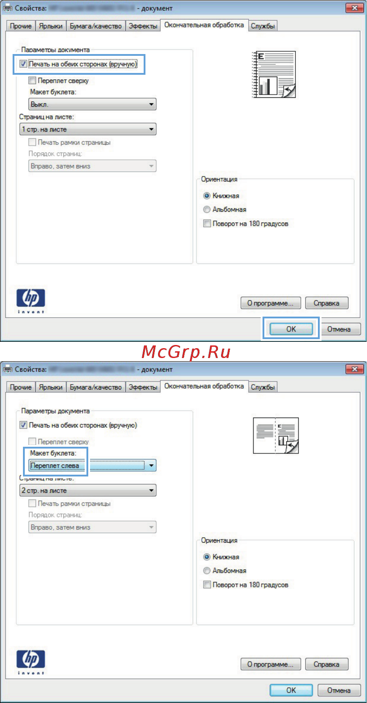
Task: Open the 'Вправо, затем вниз' page-order dropdown in the bottom dialog
Action: (92, 527)
